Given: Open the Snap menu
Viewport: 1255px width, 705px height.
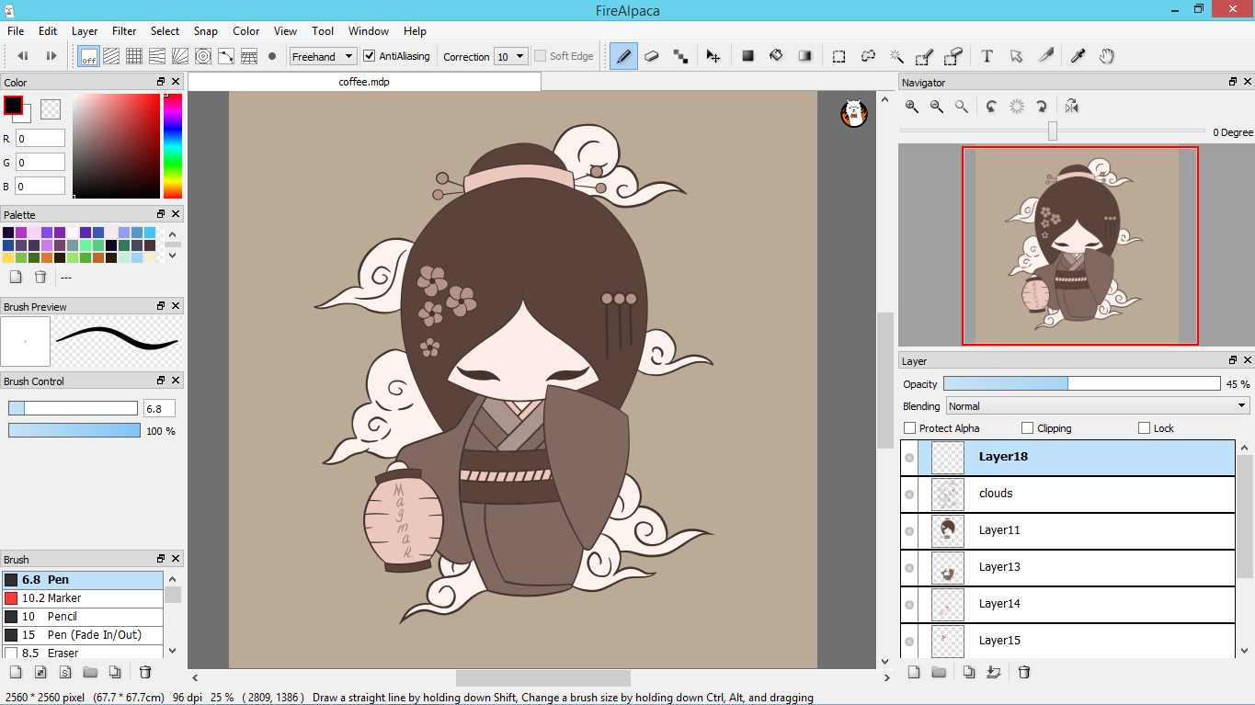Looking at the screenshot, I should tap(206, 30).
